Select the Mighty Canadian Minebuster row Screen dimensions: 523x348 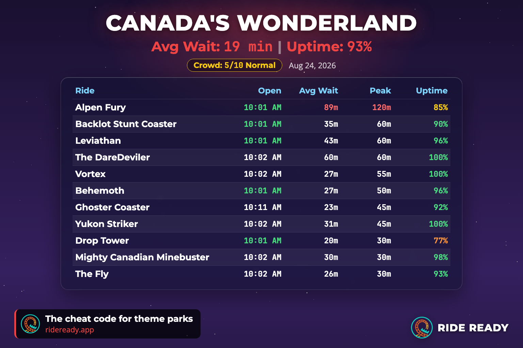click(261, 257)
